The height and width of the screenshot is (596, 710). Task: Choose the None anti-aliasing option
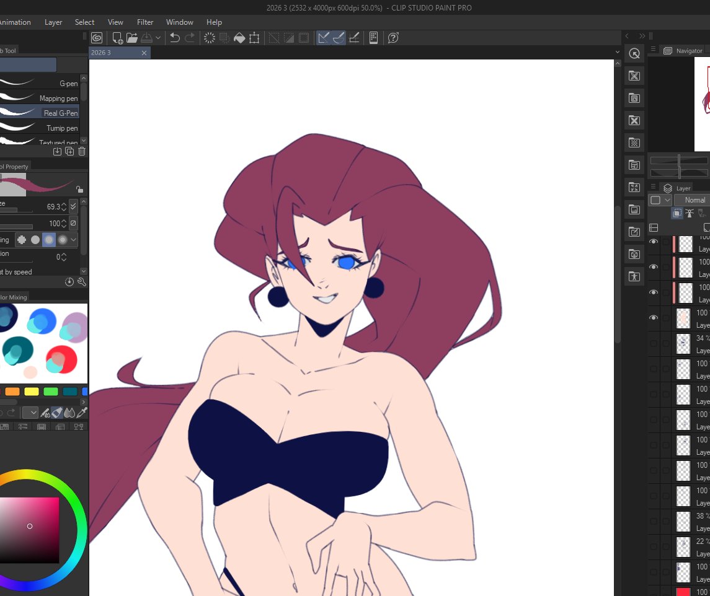coord(22,240)
